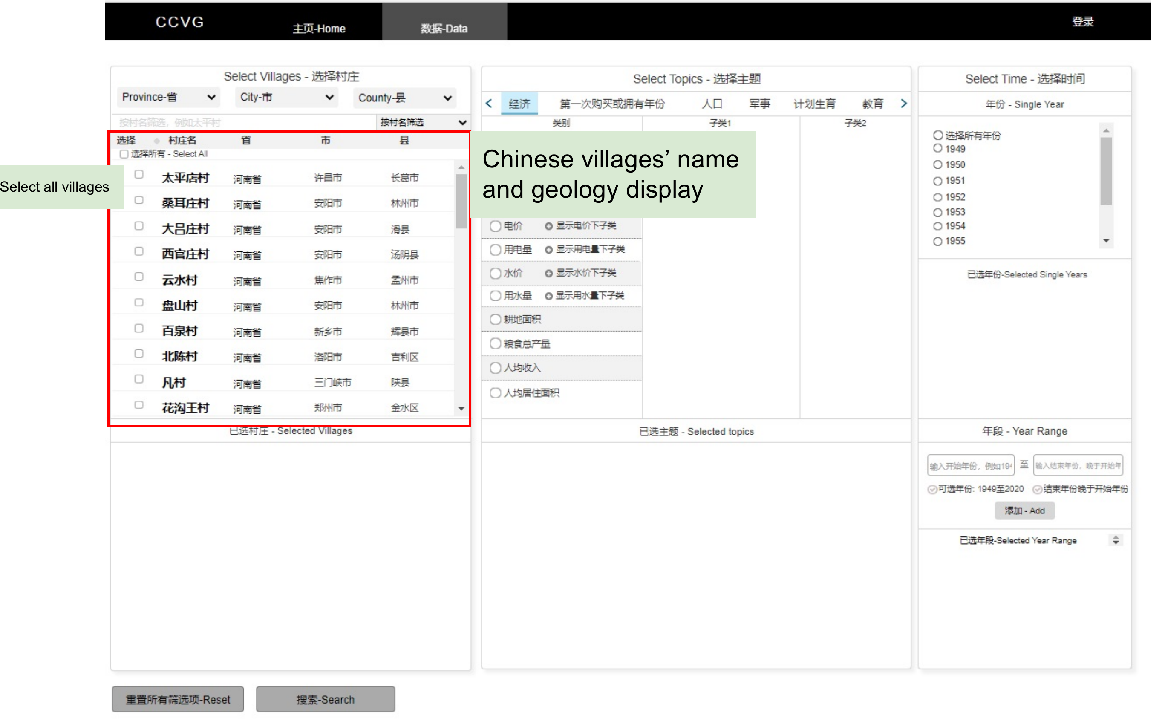Check the box for 云水村
Viewport: 1165px width, 721px height.
point(139,277)
